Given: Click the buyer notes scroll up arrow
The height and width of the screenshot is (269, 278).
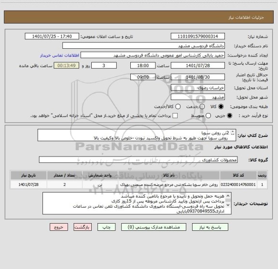Looking at the screenshot, I should 228,196.
